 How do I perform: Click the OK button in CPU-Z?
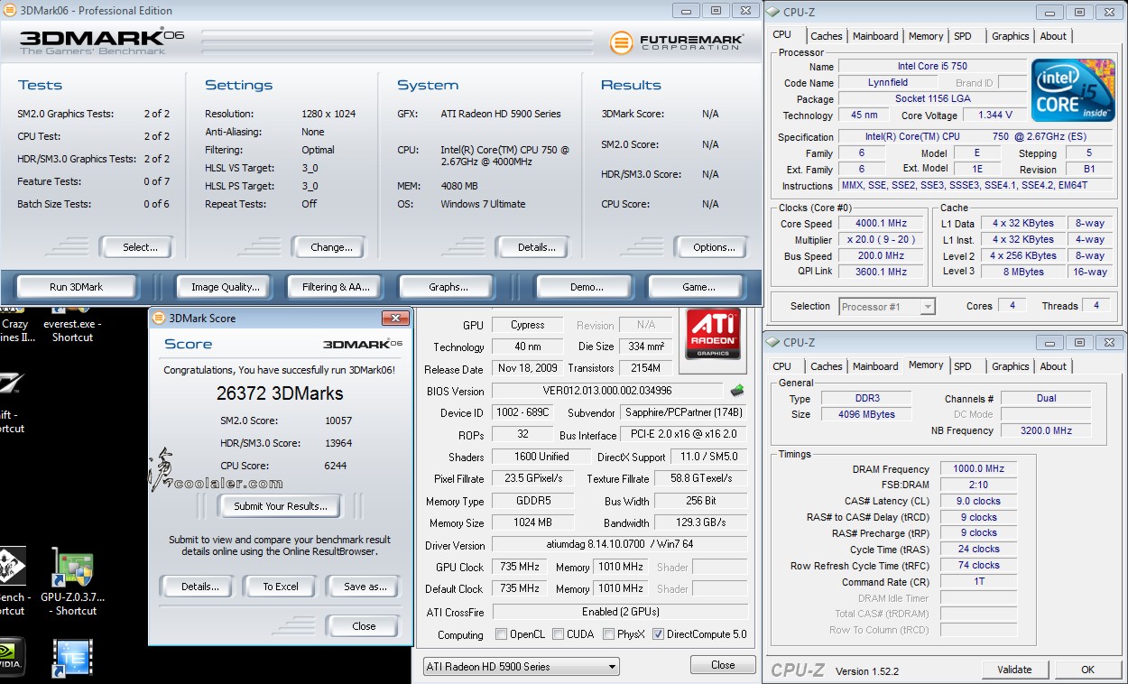tap(1087, 670)
